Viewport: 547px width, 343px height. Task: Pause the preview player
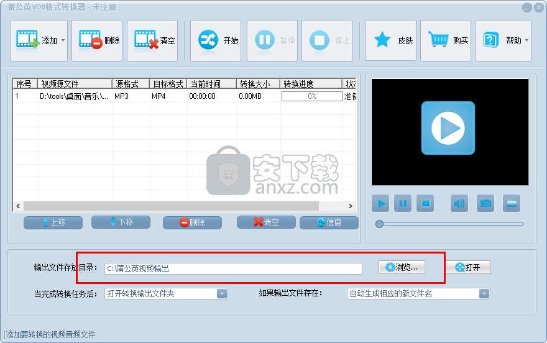click(x=403, y=203)
